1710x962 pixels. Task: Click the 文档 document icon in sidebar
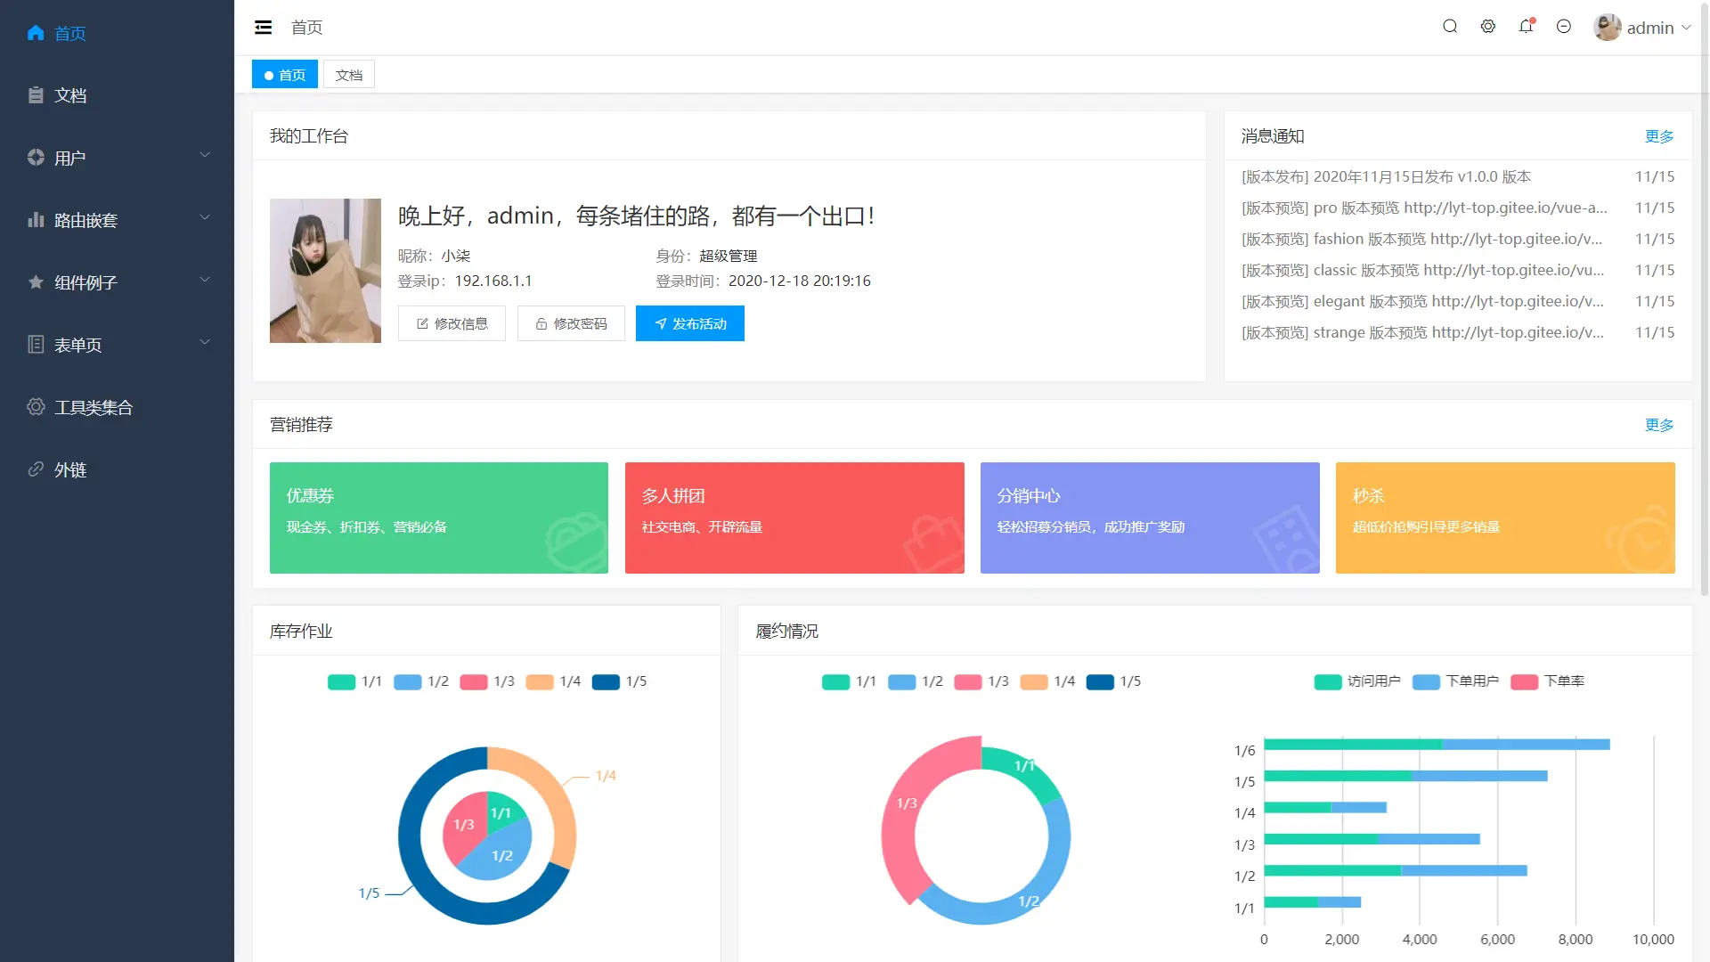pyautogui.click(x=36, y=95)
